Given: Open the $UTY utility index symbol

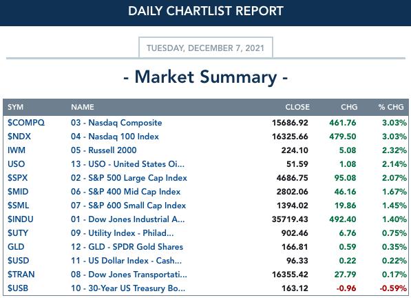Looking at the screenshot, I should click(18, 233).
